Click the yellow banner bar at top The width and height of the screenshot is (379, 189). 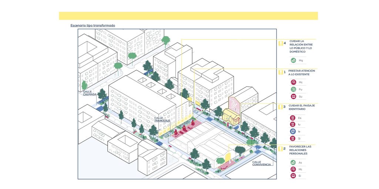[x=188, y=16]
